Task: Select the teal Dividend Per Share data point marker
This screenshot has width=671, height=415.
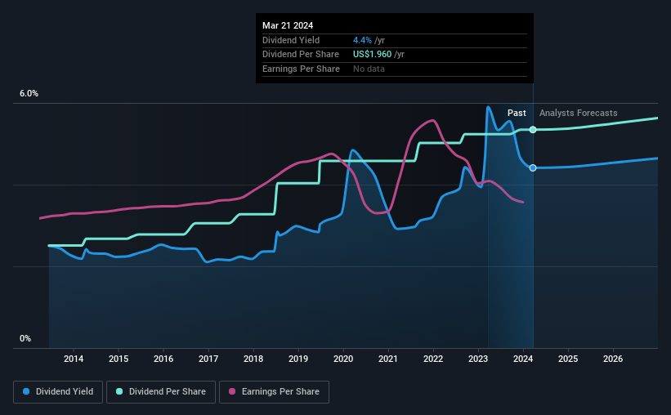Action: pyautogui.click(x=533, y=130)
